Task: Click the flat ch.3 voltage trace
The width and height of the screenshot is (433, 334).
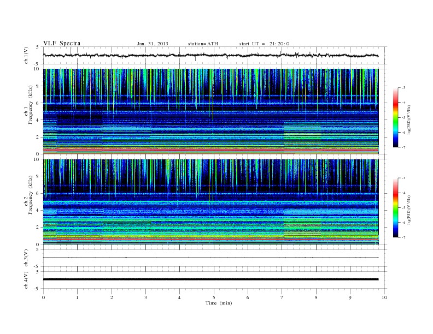Action: point(210,258)
